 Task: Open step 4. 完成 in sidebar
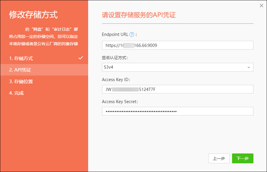click(17, 93)
